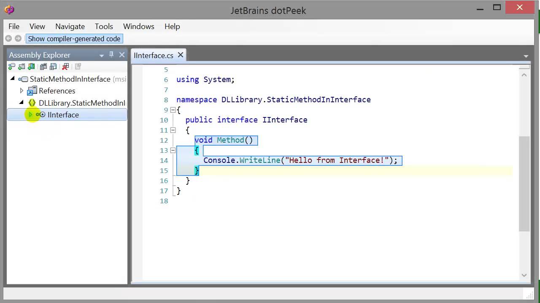The image size is (540, 303).
Task: Collapse the code fold at line 9
Action: [173, 110]
